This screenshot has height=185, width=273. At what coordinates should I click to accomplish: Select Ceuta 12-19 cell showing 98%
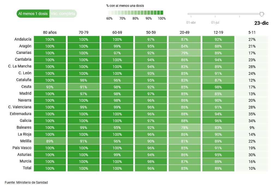218,87
